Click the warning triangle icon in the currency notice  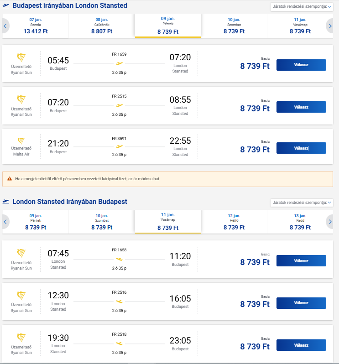(x=10, y=178)
